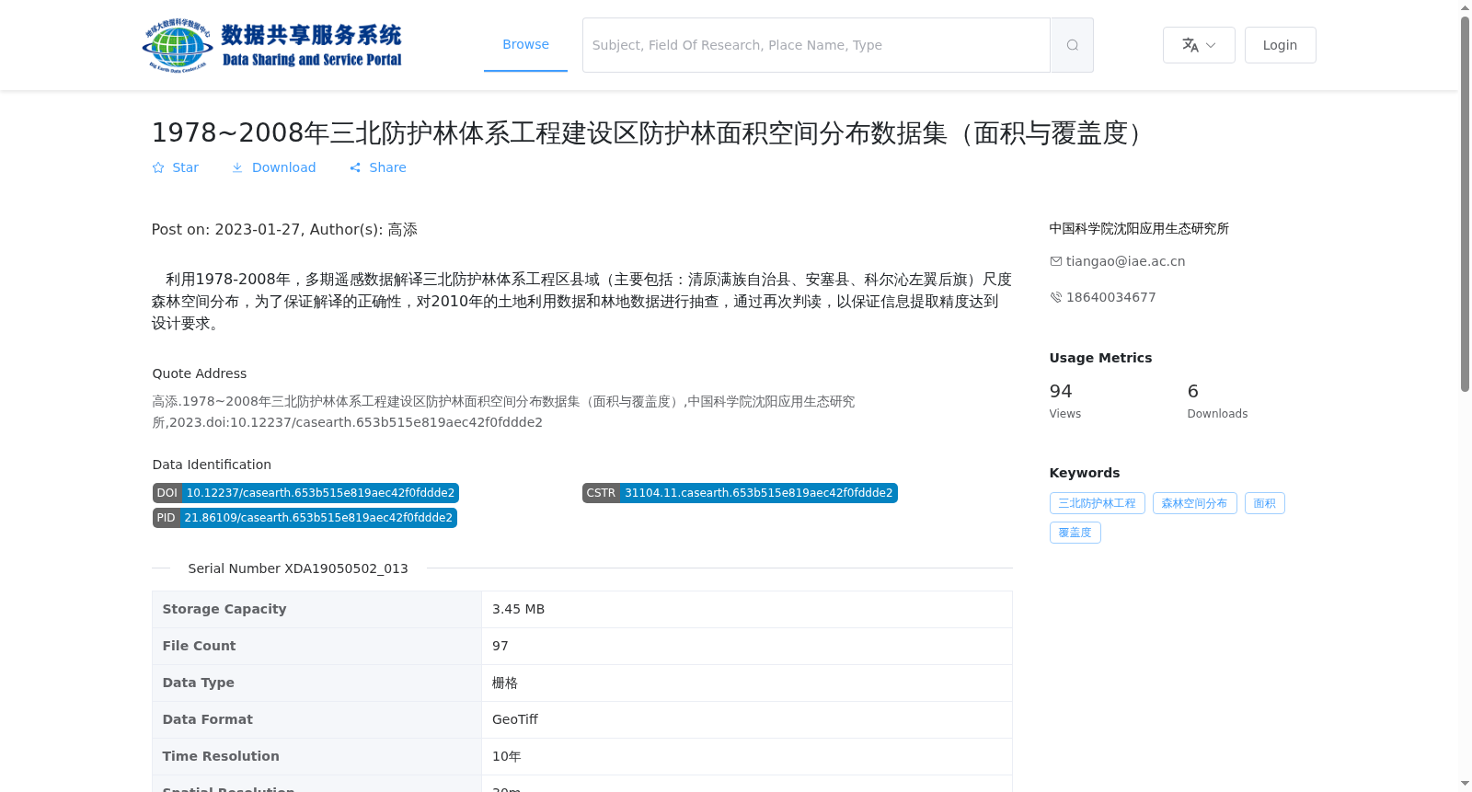Click the page vertical scrollbar thumb
The width and height of the screenshot is (1472, 792).
(1465, 204)
